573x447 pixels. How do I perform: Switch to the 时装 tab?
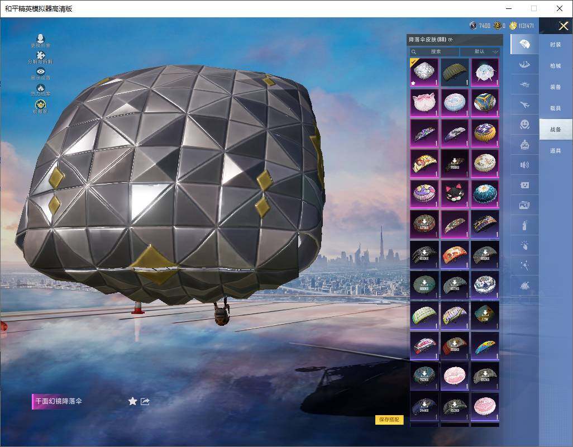[x=556, y=45]
